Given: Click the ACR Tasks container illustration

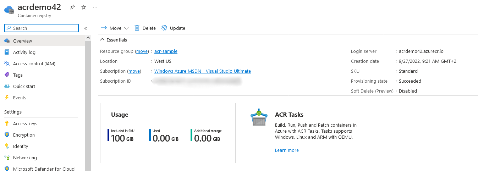Looking at the screenshot, I should (259, 118).
